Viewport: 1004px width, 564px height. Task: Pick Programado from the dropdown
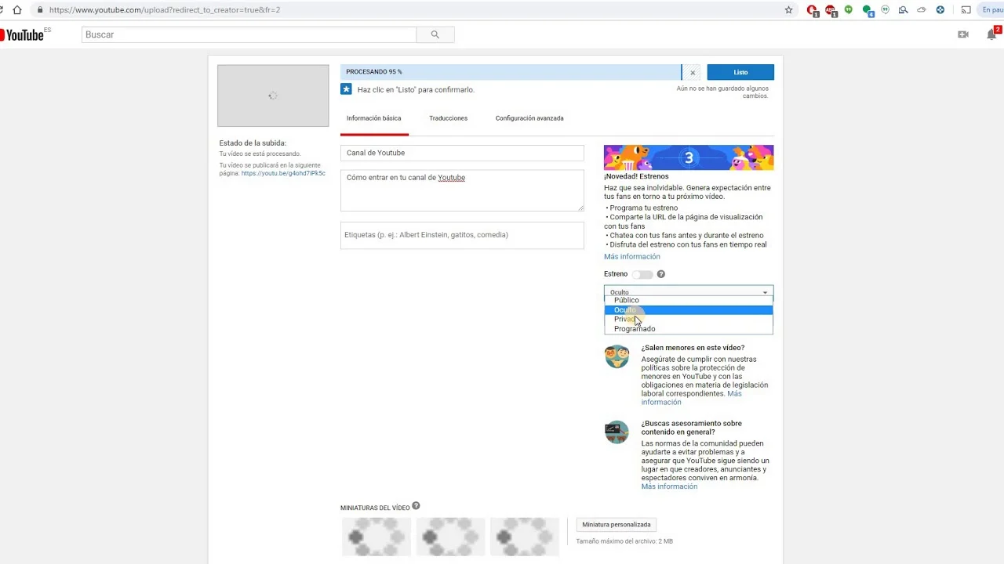pyautogui.click(x=634, y=329)
